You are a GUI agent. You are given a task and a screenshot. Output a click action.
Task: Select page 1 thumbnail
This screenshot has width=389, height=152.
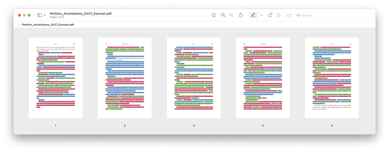[x=55, y=78]
